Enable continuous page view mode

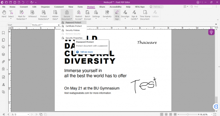point(166,114)
